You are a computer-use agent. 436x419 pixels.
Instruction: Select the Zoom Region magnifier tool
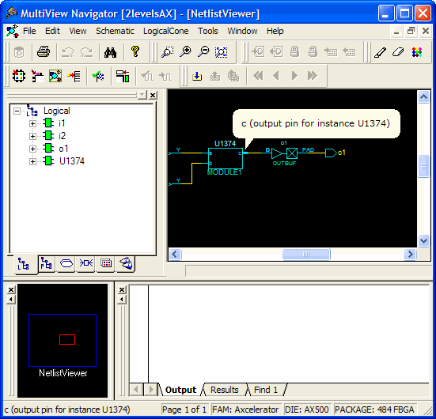click(168, 51)
